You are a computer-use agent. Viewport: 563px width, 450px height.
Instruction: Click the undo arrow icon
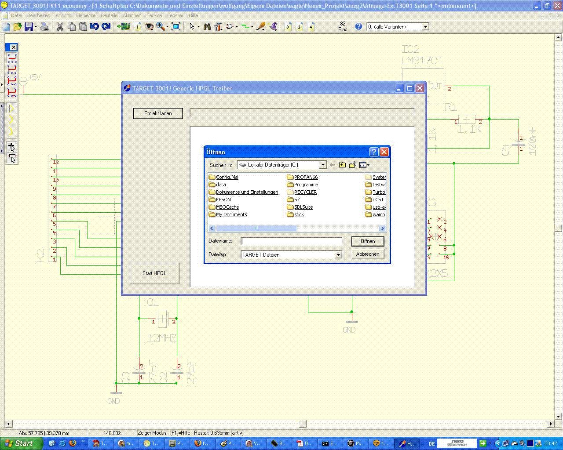coord(95,27)
